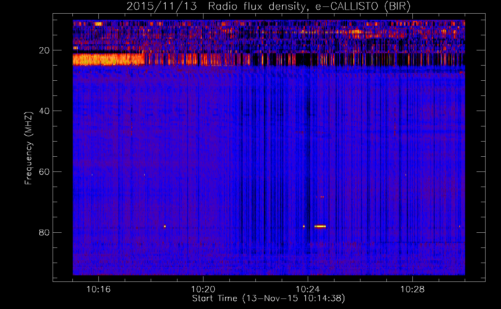Click the '10:20' time tick label
Image resolution: width=501 pixels, height=309 pixels.
click(203, 290)
